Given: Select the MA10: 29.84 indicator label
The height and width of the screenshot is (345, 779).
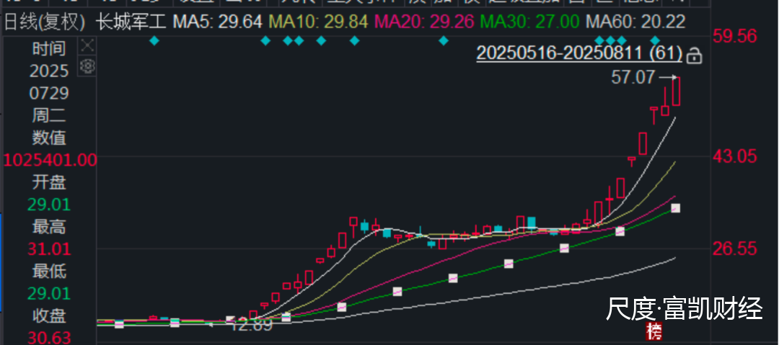Looking at the screenshot, I should 319,22.
